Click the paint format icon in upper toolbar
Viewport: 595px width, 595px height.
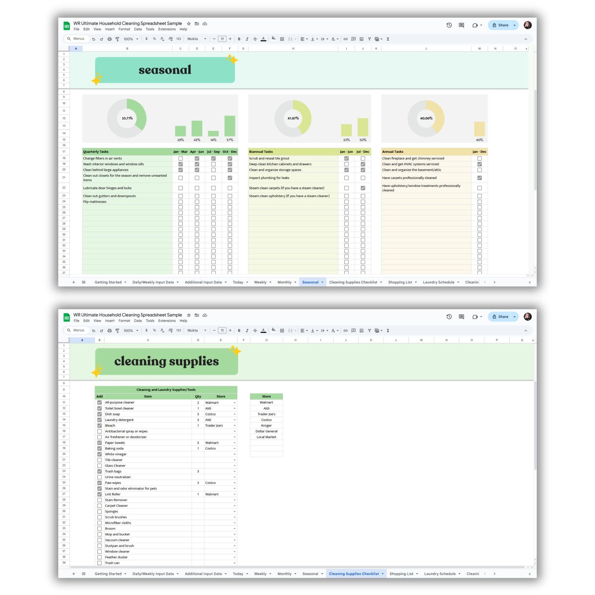click(x=117, y=39)
